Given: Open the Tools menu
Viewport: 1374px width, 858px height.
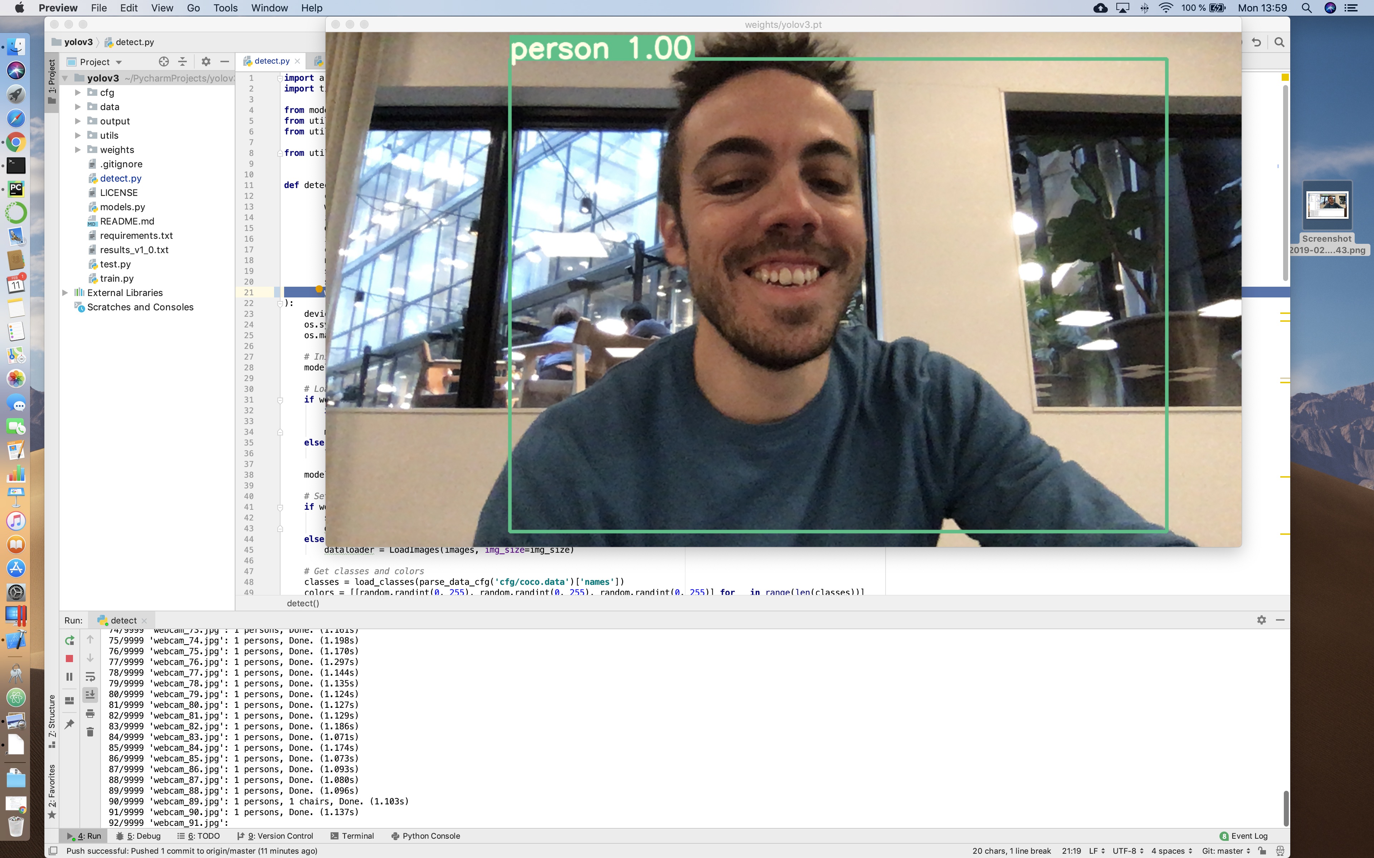Looking at the screenshot, I should pyautogui.click(x=225, y=8).
